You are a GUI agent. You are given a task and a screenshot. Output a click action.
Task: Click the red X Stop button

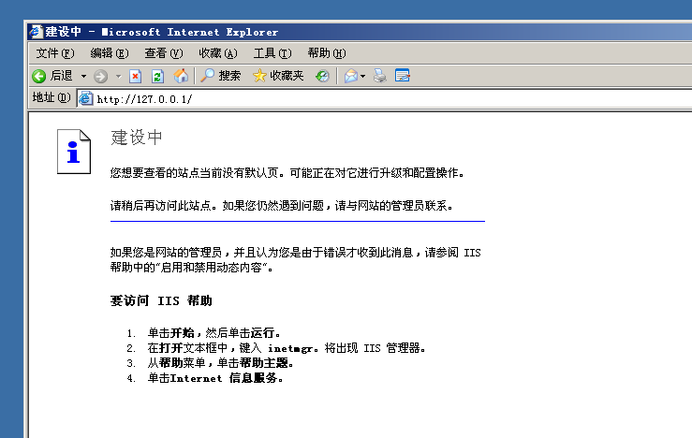(136, 77)
